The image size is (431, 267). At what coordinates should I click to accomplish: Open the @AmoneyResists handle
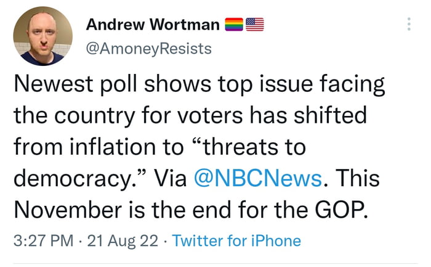(151, 47)
